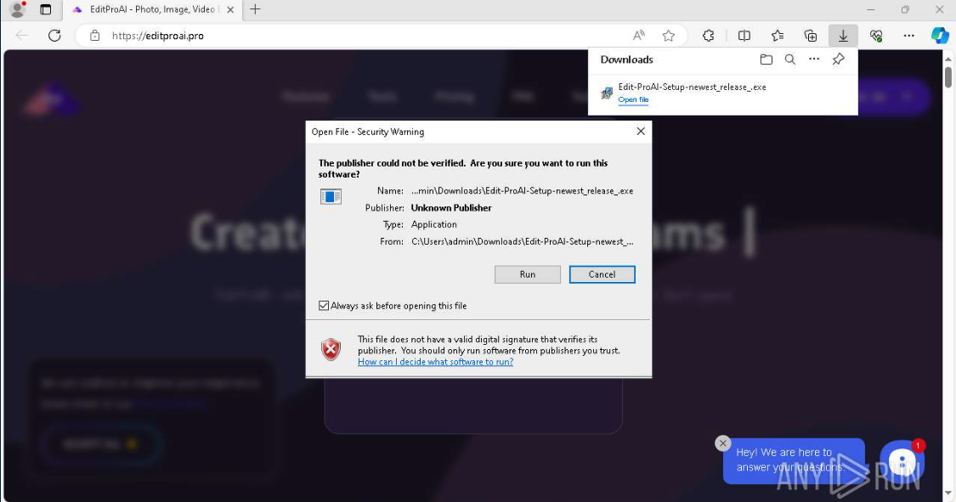Open tab actions menu icon
The width and height of the screenshot is (956, 502).
[46, 9]
